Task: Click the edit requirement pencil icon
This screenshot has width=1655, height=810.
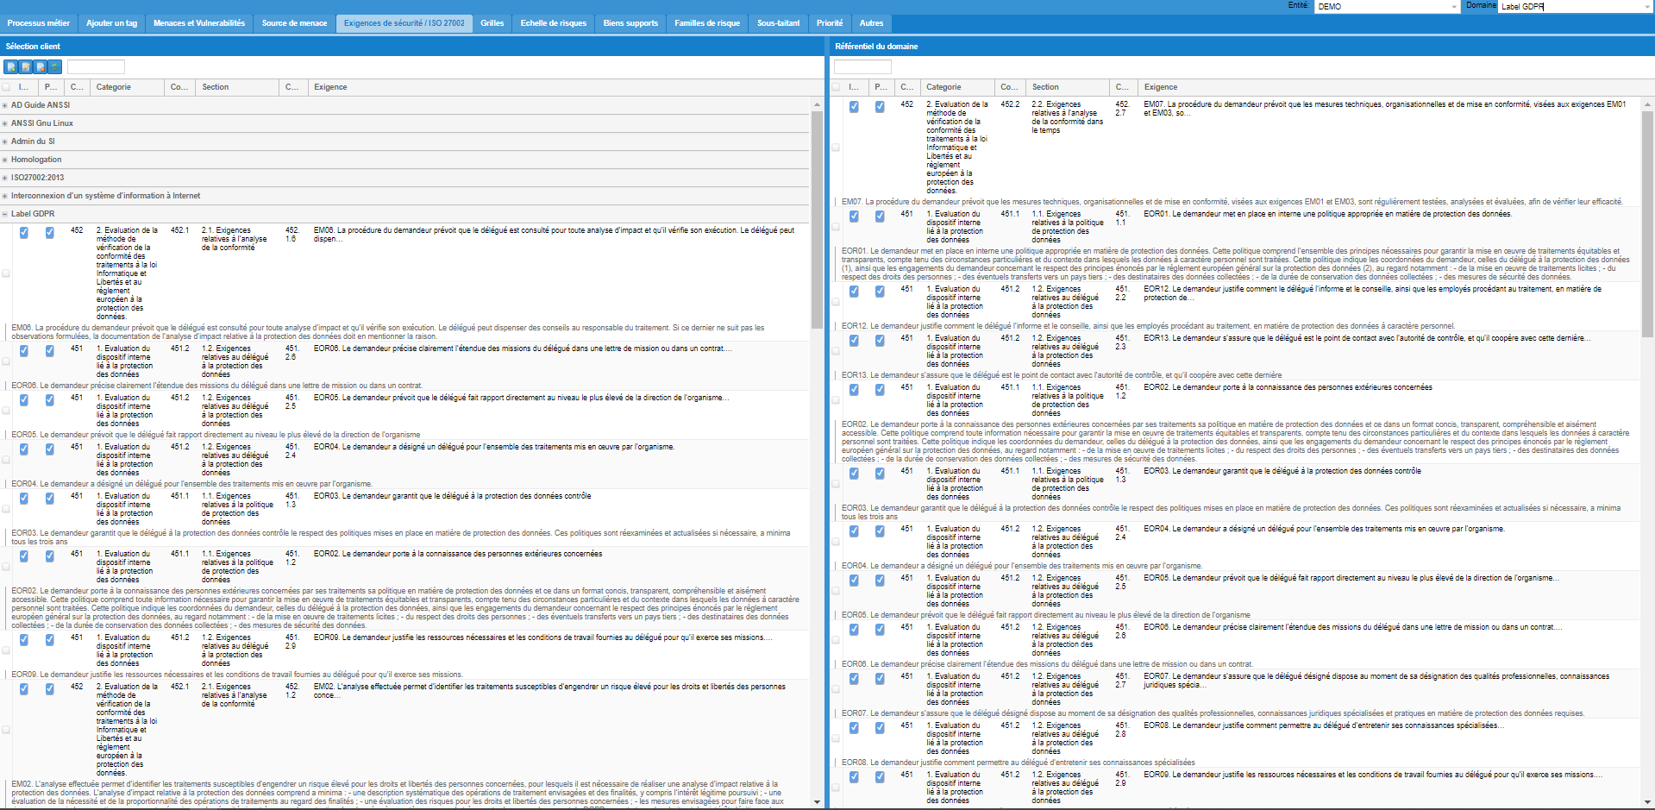Action: pyautogui.click(x=26, y=67)
